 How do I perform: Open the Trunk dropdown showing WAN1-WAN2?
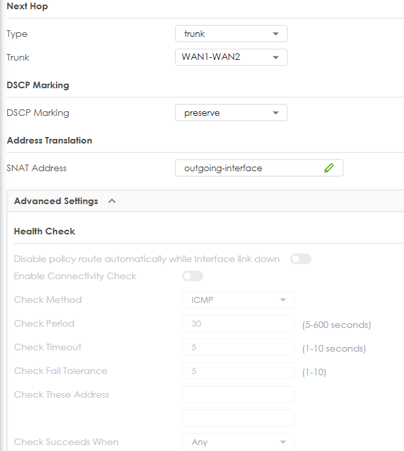(231, 57)
